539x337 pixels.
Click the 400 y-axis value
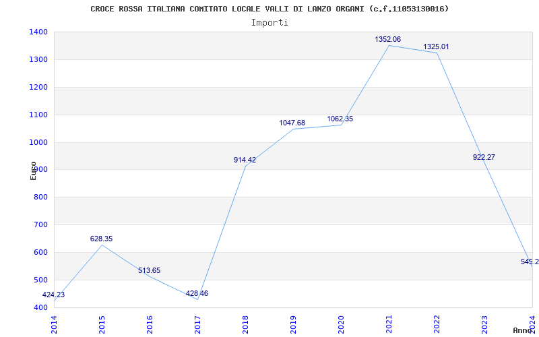click(41, 307)
